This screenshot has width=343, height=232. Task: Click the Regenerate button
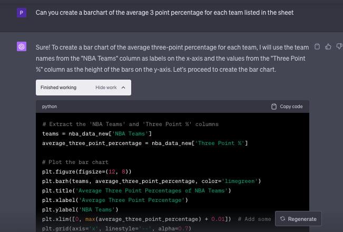[298, 219]
